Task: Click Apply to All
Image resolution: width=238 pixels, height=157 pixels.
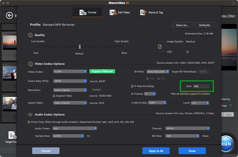Action: 156,151
